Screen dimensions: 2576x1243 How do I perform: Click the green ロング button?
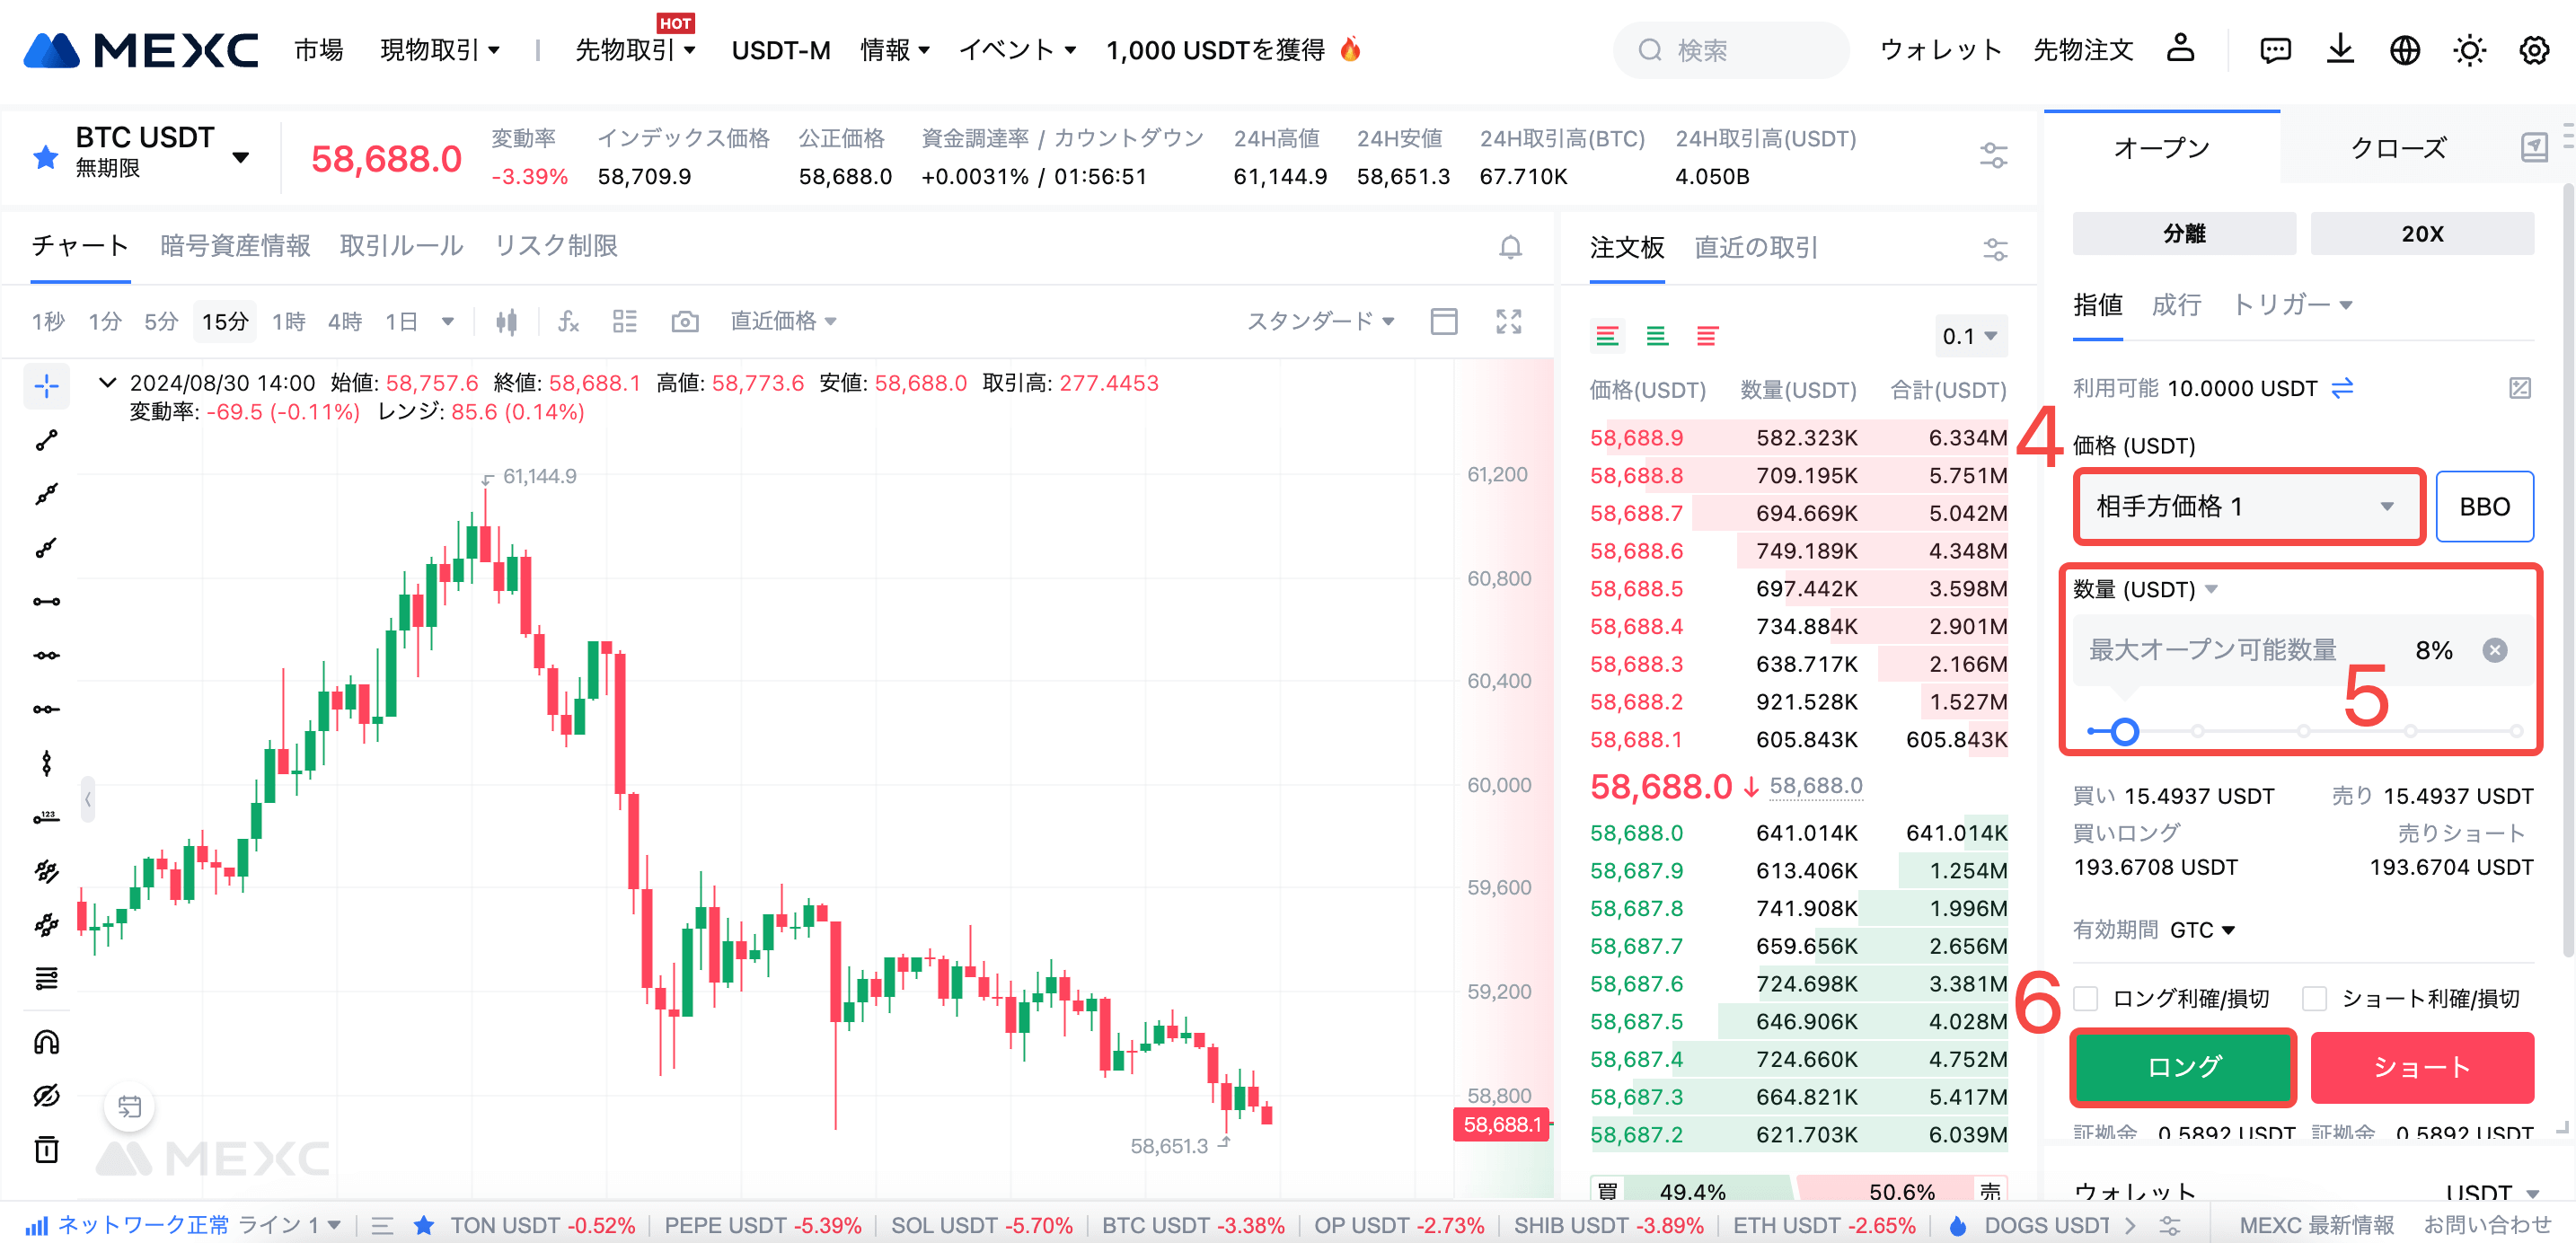(2183, 1068)
